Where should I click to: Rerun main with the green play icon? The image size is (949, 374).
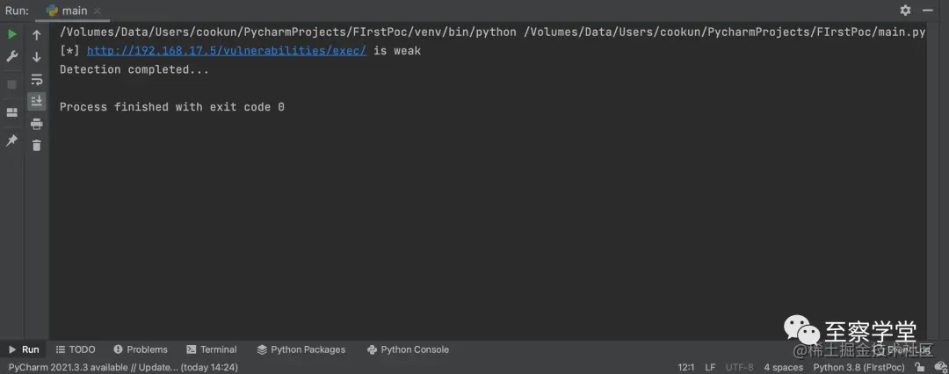pyautogui.click(x=12, y=34)
